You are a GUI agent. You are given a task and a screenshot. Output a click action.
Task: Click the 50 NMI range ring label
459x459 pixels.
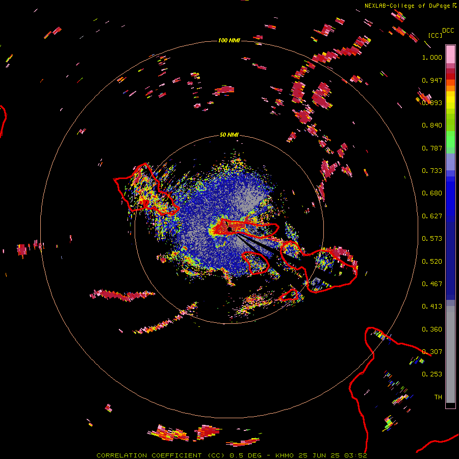[x=229, y=135]
